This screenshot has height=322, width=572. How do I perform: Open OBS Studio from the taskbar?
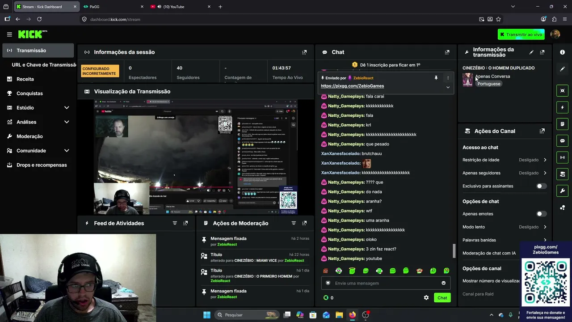pos(366,315)
